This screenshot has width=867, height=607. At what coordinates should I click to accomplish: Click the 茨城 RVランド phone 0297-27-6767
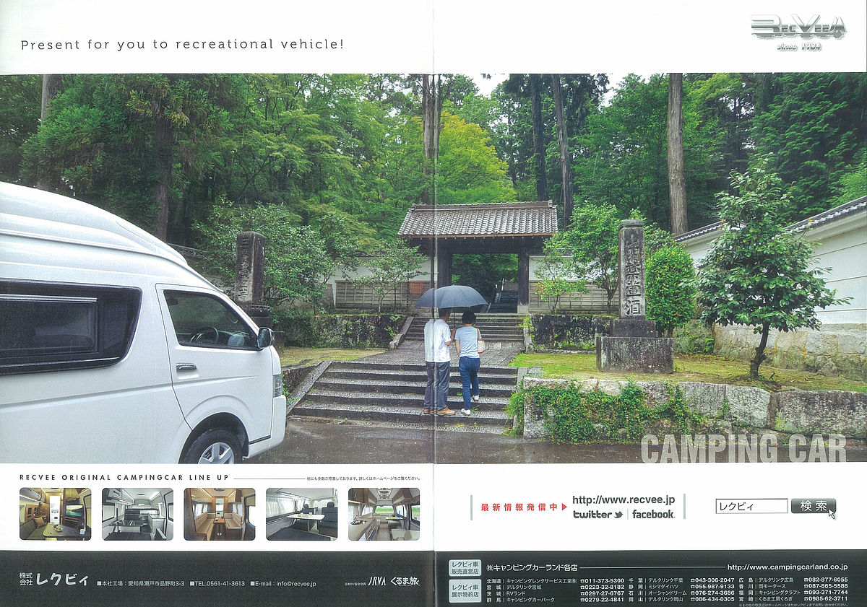(602, 593)
